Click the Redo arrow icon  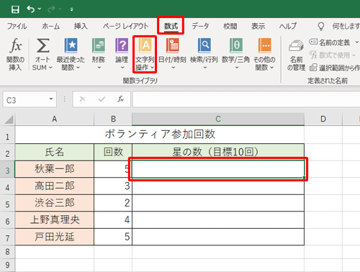click(x=51, y=9)
